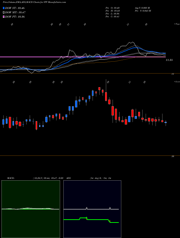
Task: Open the dark blue ADX indicator panel
Action: [92, 209]
